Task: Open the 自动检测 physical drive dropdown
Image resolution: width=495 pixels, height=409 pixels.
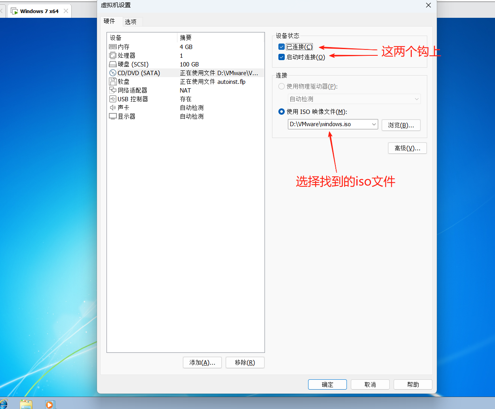Action: point(354,99)
